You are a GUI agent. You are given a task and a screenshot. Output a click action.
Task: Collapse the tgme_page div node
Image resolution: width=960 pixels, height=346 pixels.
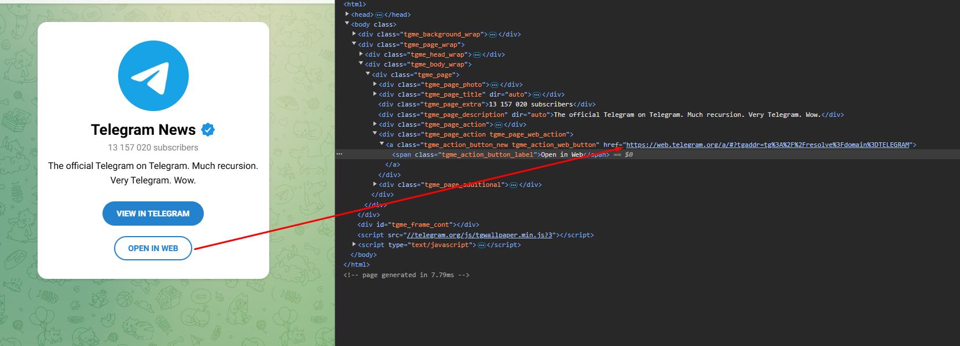[368, 74]
